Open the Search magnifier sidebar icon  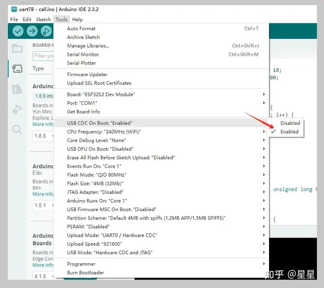point(17,130)
